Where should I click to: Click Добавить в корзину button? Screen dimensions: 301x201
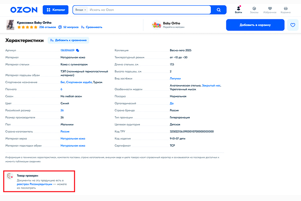(x=255, y=25)
